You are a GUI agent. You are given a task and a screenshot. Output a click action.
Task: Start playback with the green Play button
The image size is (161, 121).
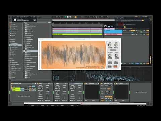coord(65,17)
